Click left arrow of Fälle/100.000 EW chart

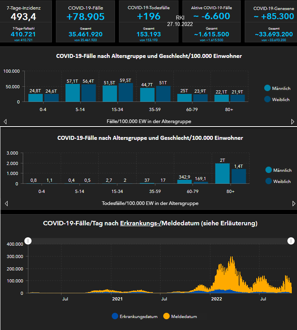pyautogui.click(x=5, y=121)
